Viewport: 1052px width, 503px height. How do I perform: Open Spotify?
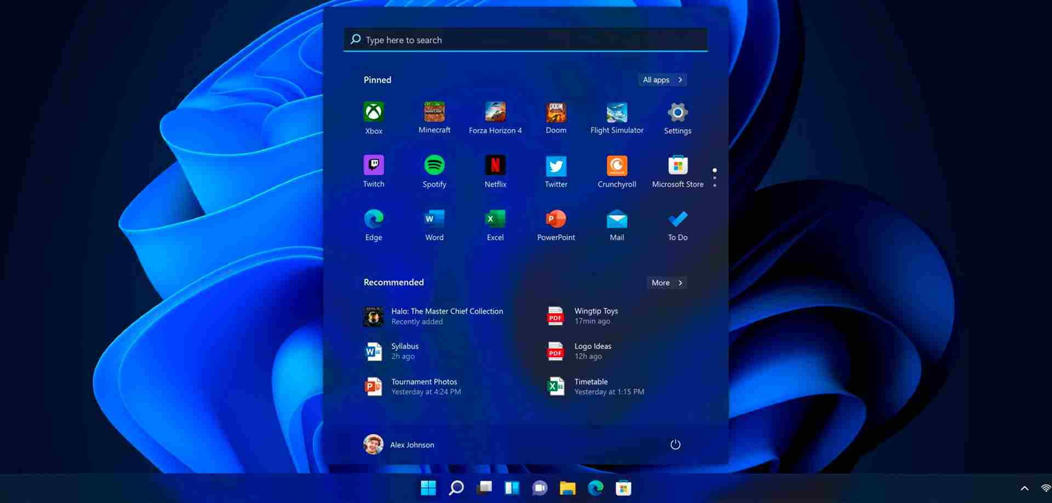(434, 171)
